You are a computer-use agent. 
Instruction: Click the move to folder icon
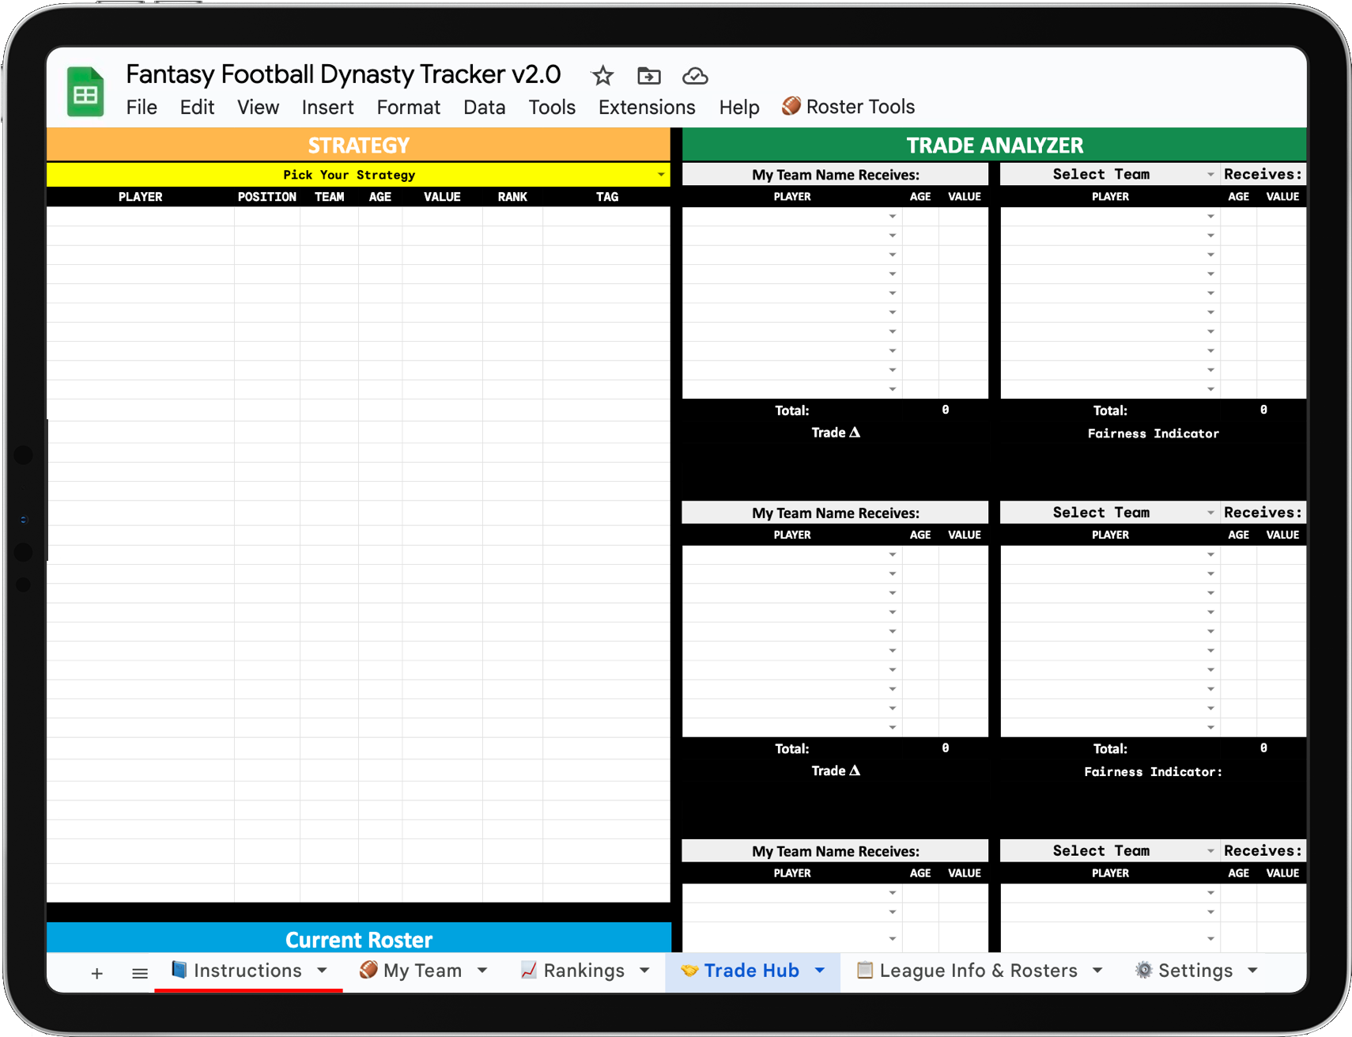648,76
